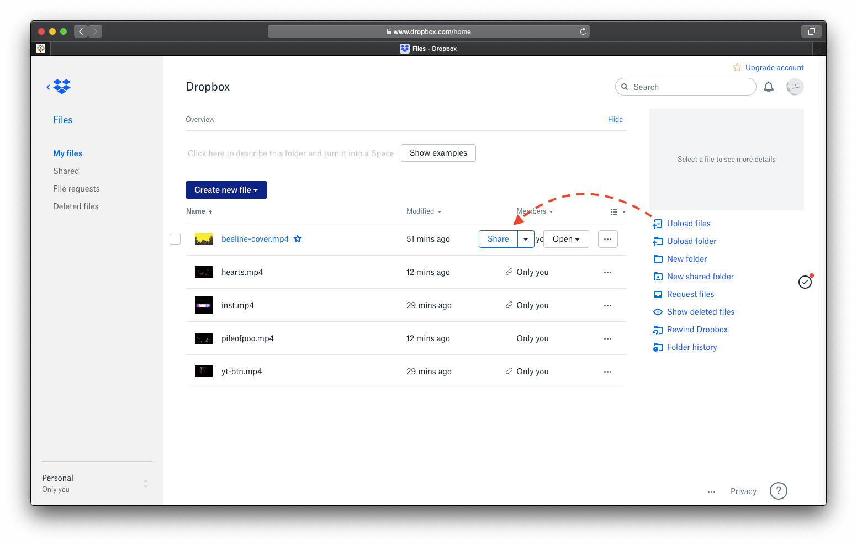Add a new browser tab

819,49
